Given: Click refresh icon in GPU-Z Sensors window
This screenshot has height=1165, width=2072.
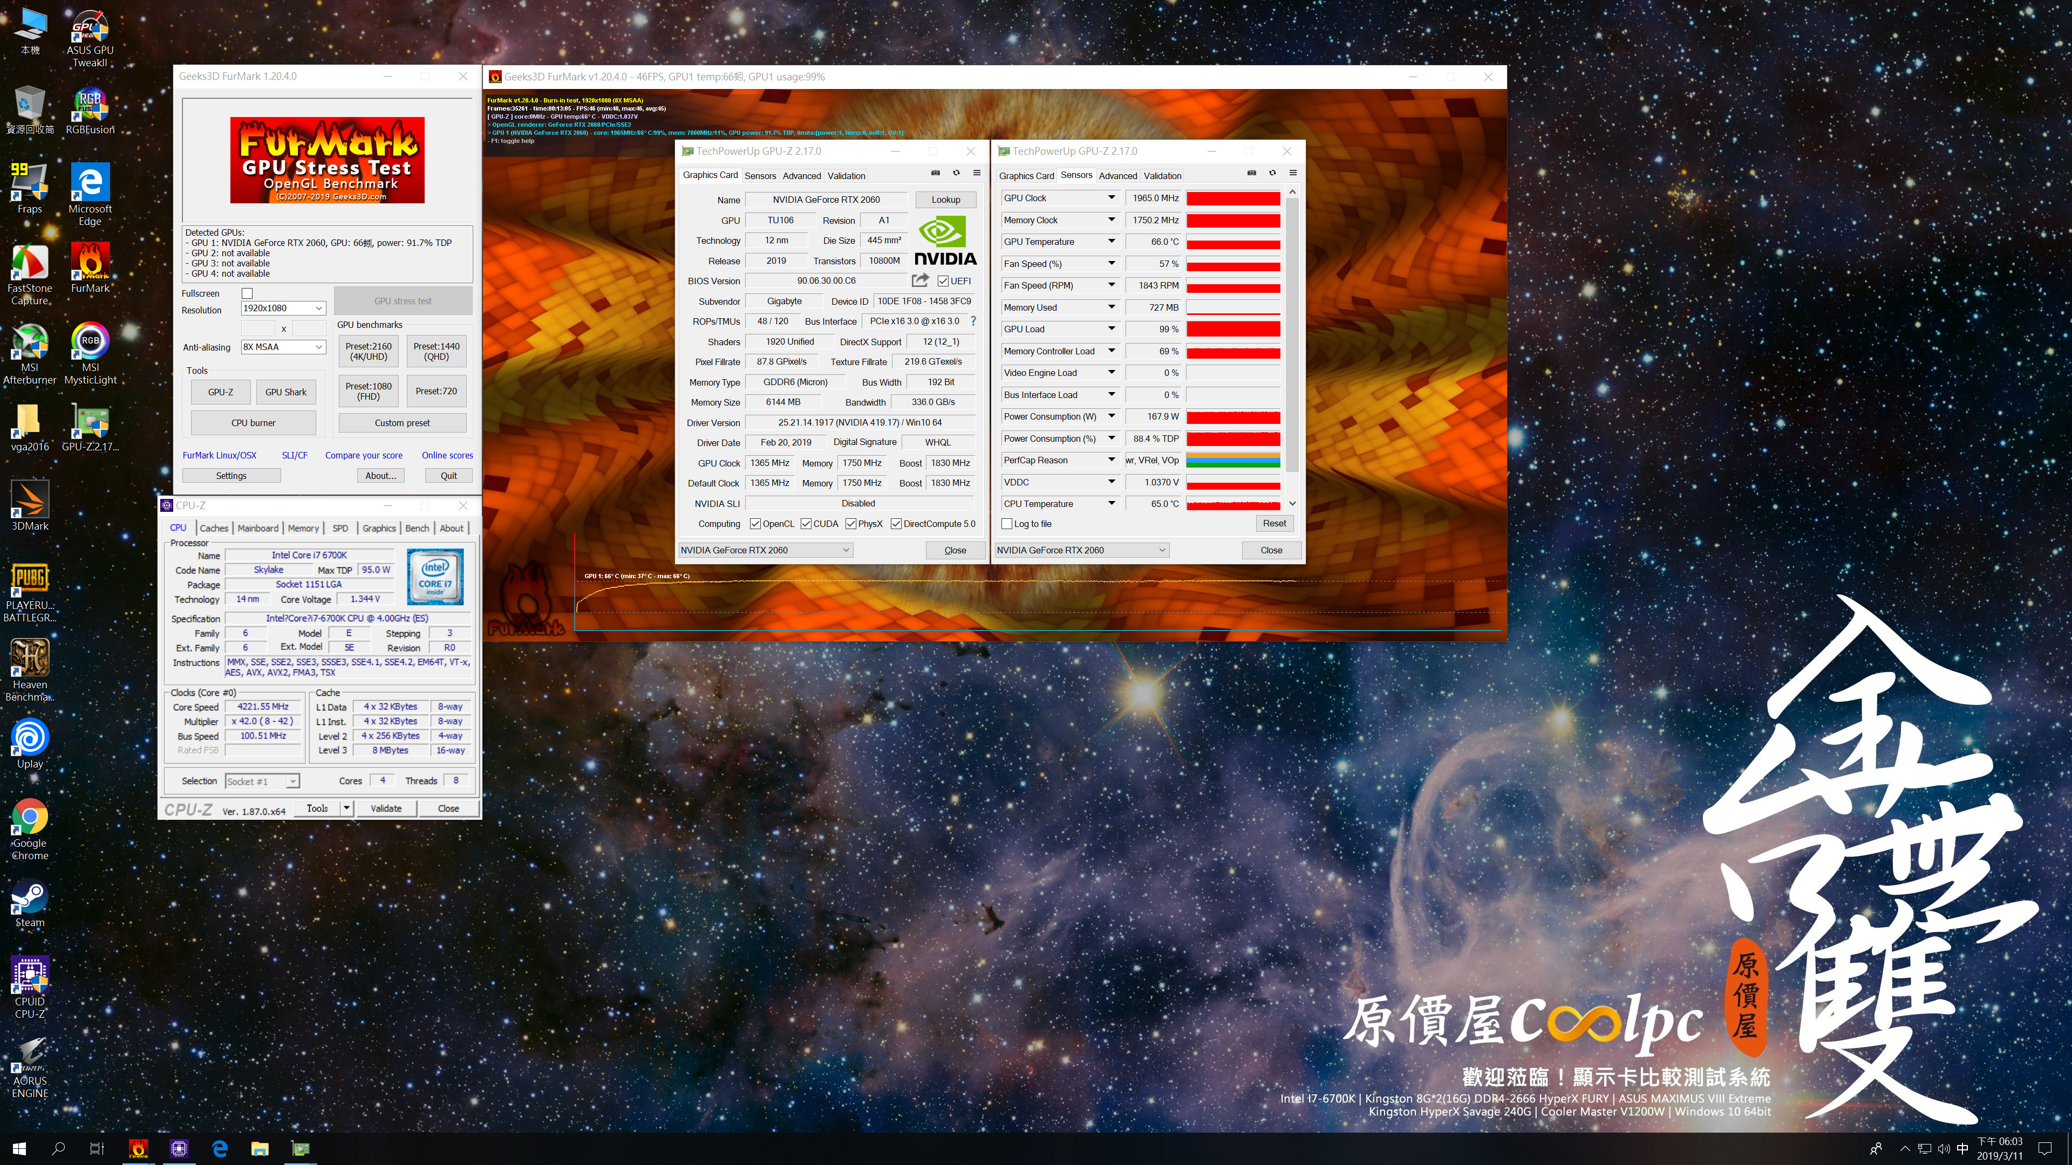Looking at the screenshot, I should pos(1272,173).
